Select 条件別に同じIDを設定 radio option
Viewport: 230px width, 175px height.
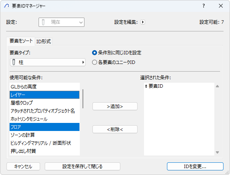(94, 52)
